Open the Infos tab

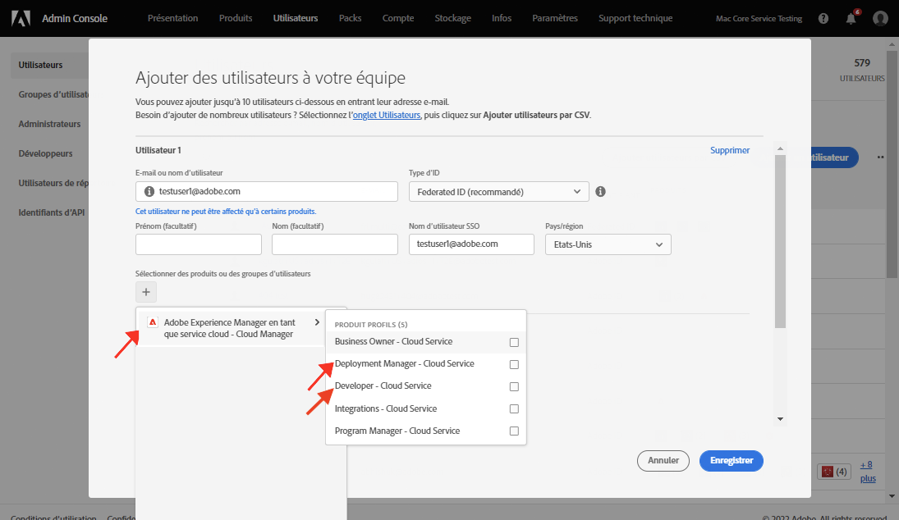coord(501,18)
